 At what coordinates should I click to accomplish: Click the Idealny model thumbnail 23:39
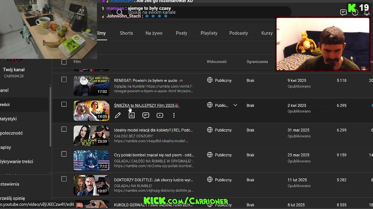pyautogui.click(x=92, y=136)
